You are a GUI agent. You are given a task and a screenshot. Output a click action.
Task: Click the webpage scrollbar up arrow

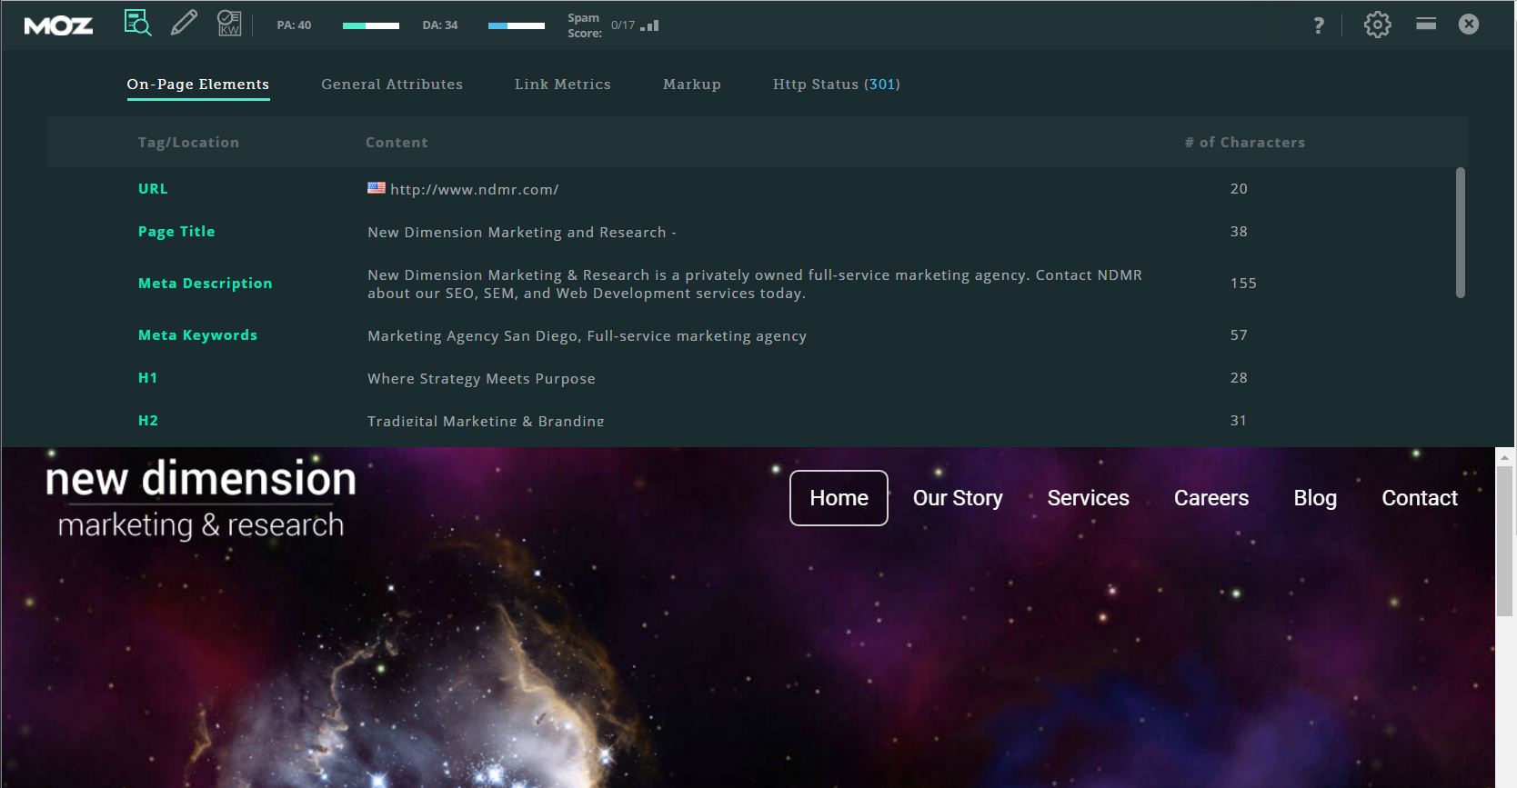[1505, 457]
